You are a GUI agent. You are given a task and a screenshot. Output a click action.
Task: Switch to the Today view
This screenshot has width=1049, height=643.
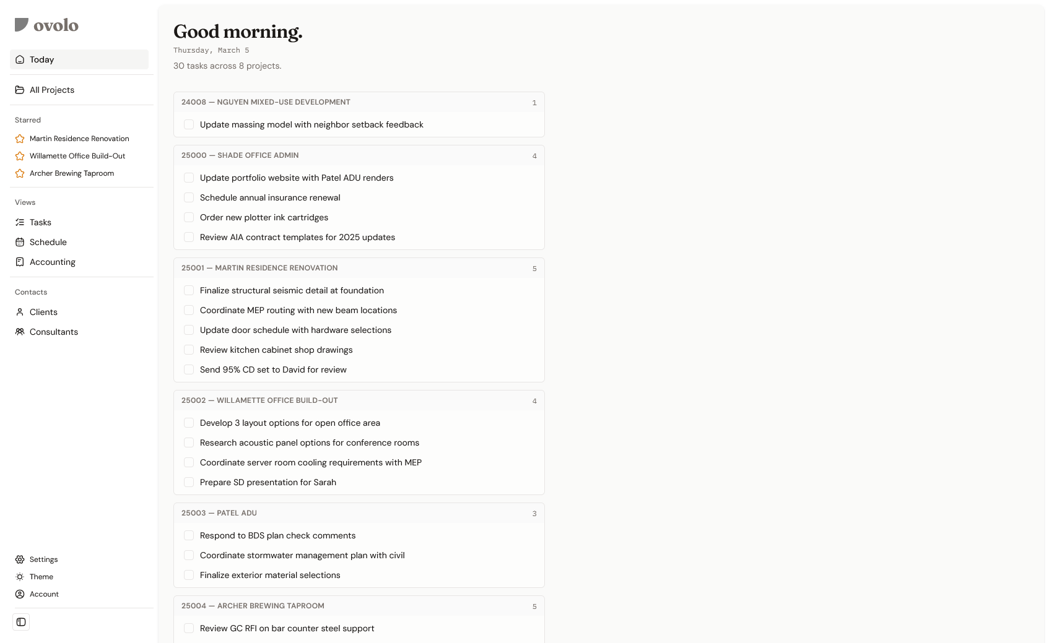42,59
